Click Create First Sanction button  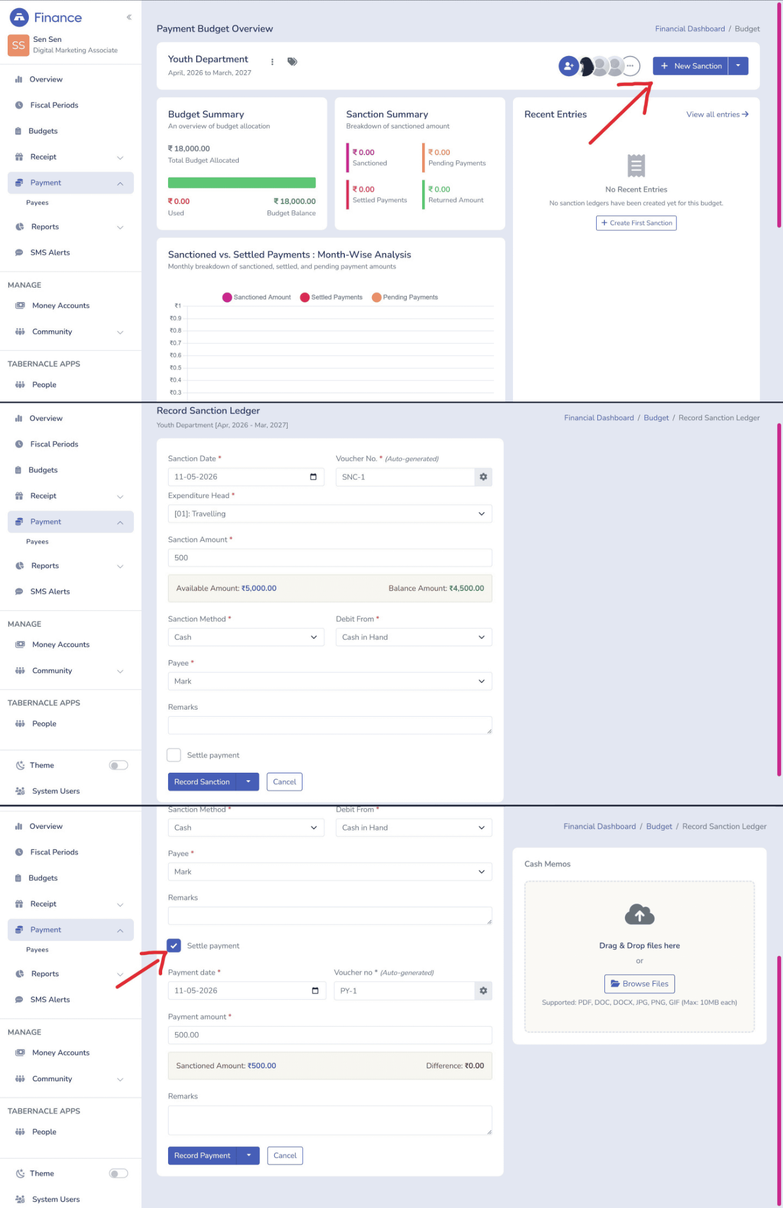636,223
